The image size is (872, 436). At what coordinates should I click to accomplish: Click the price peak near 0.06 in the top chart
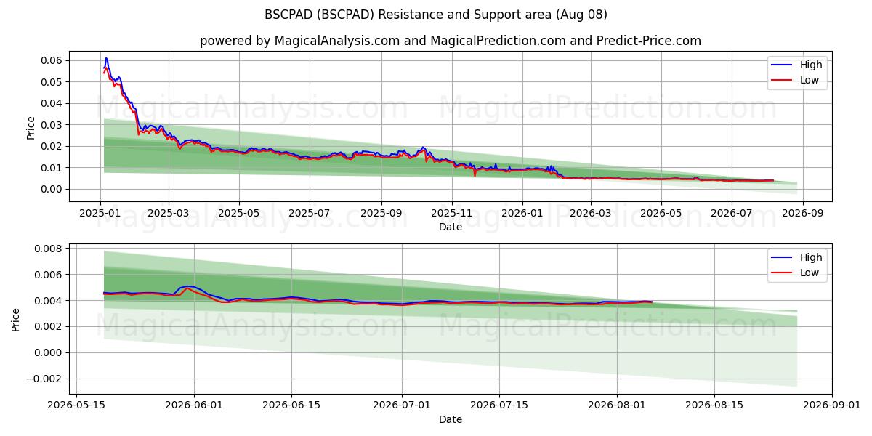click(106, 59)
